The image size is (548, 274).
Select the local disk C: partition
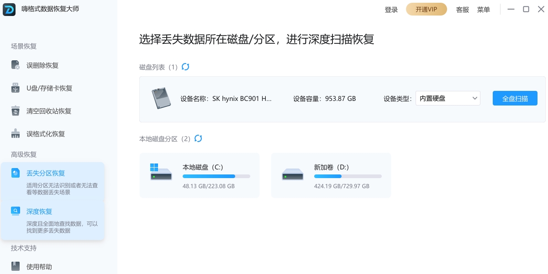tap(199, 175)
